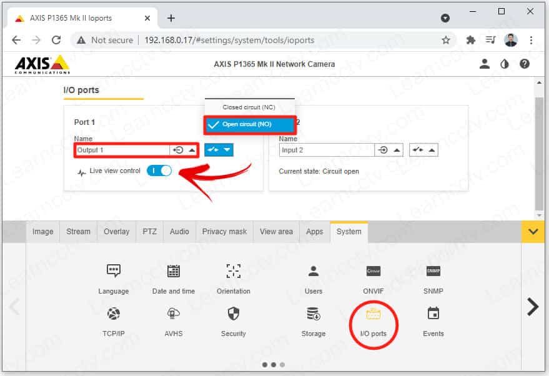
Task: Select Open circuit (NO) option
Action: tap(247, 124)
